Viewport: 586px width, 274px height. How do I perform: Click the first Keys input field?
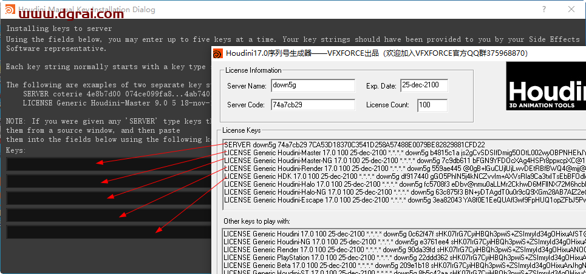click(109, 164)
